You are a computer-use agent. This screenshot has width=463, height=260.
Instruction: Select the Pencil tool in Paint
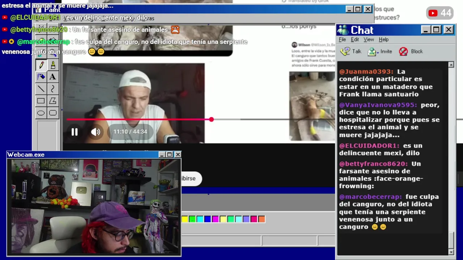click(x=41, y=65)
